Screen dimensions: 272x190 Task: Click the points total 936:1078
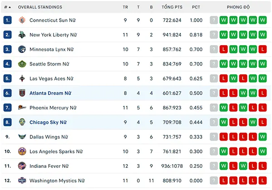pyautogui.click(x=172, y=166)
